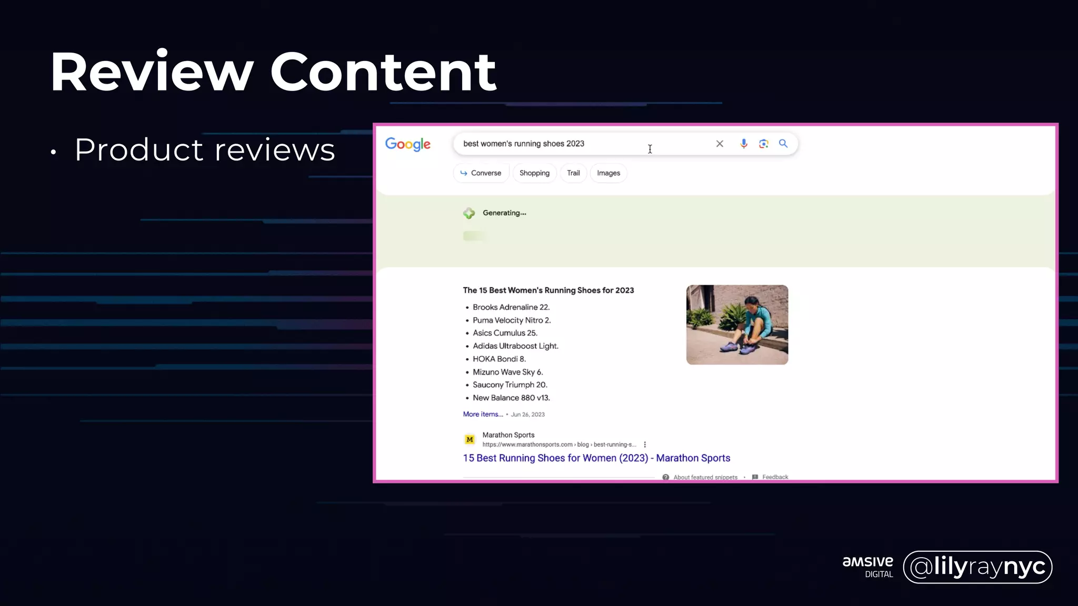Open the runner tying shoes thumbnail
The height and width of the screenshot is (606, 1078).
(737, 325)
